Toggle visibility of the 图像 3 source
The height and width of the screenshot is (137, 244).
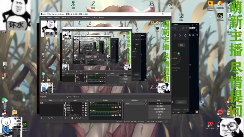[83, 105]
